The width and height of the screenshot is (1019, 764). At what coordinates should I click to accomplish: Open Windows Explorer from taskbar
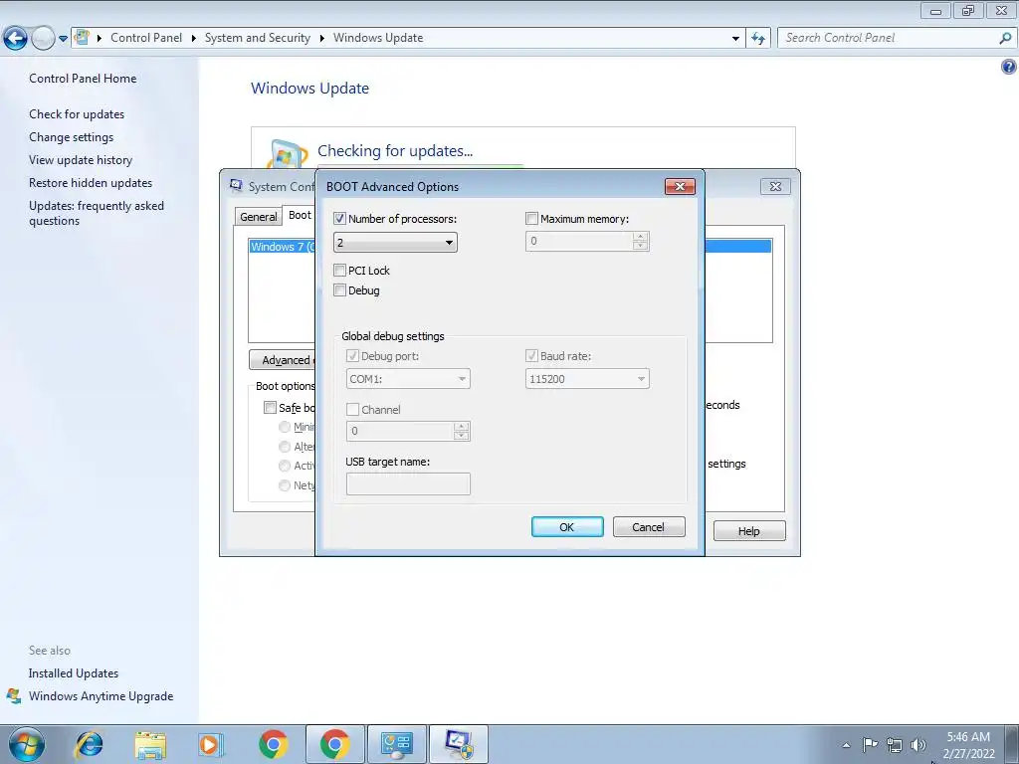(x=150, y=744)
